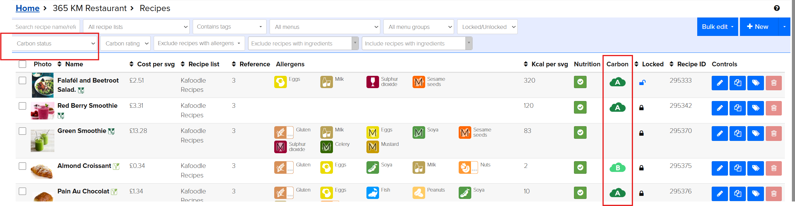Screen dimensions: 795x206
Task: Sort by Reference column
Action: (251, 64)
